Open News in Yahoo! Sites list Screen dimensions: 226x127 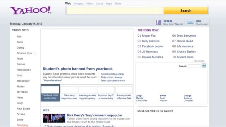[x=20, y=97]
